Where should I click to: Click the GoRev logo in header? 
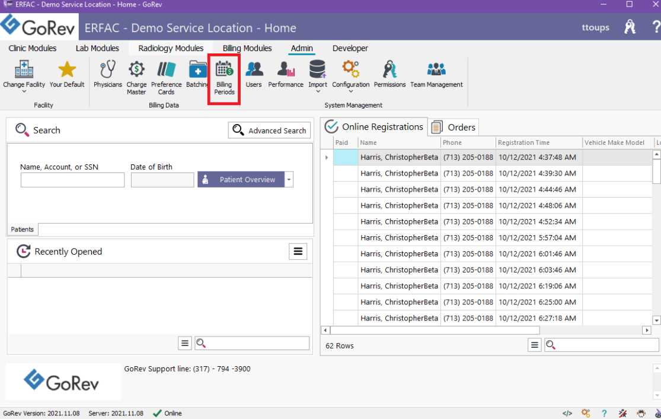coord(39,27)
